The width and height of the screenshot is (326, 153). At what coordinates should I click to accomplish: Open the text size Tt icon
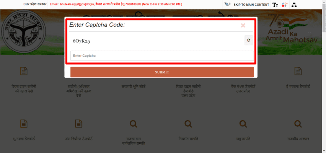(x=275, y=5)
